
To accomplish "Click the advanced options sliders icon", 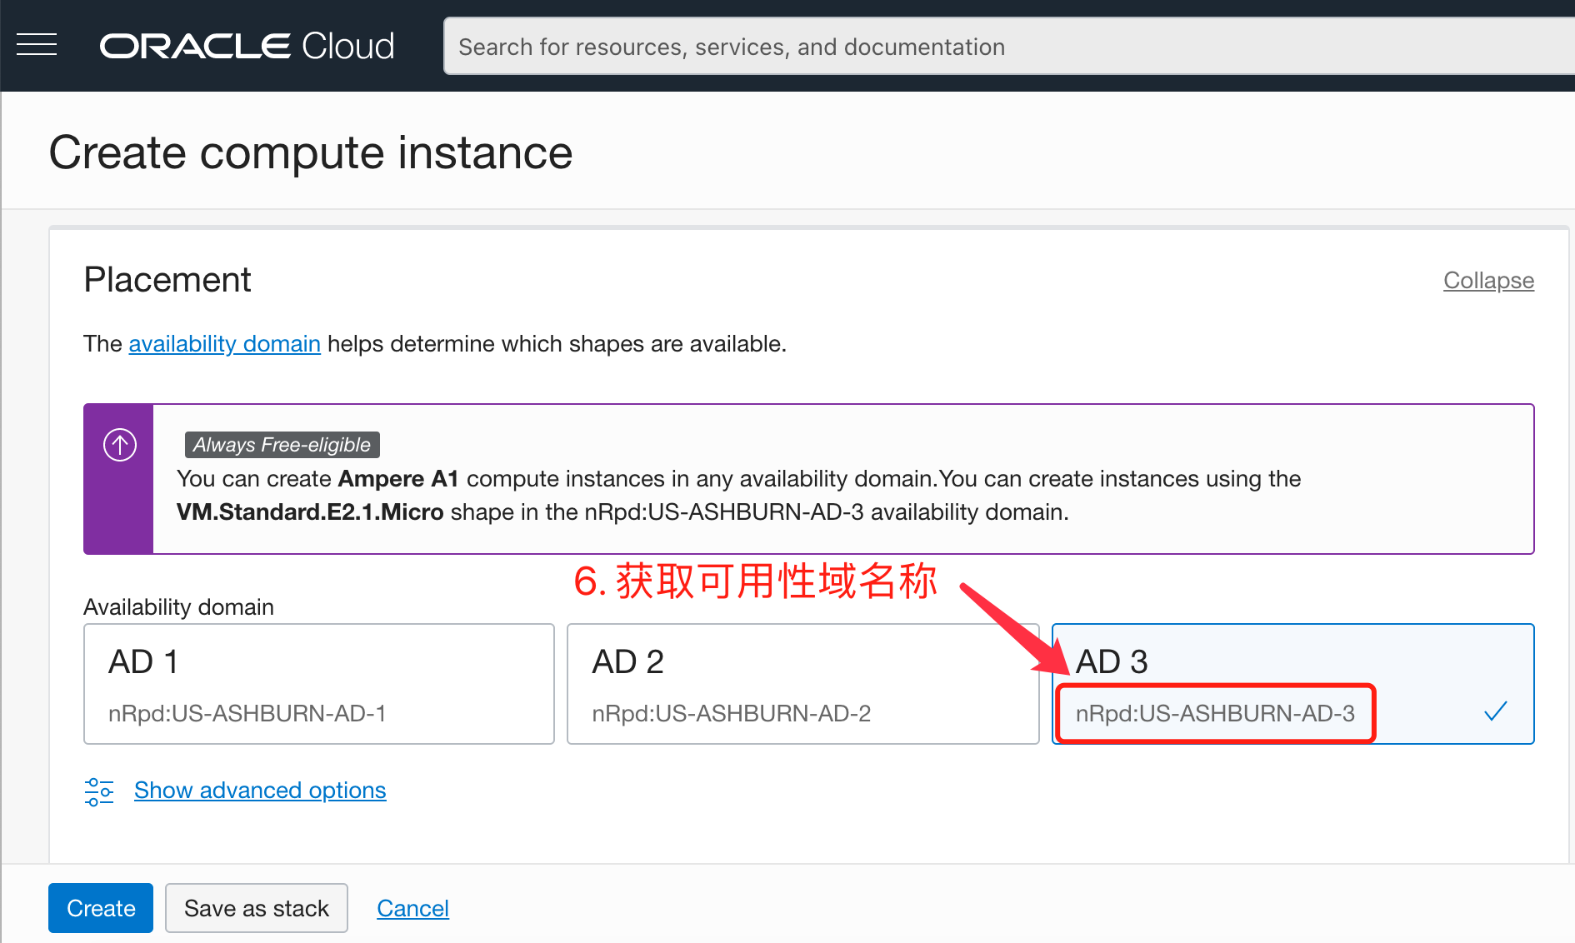I will pos(99,791).
